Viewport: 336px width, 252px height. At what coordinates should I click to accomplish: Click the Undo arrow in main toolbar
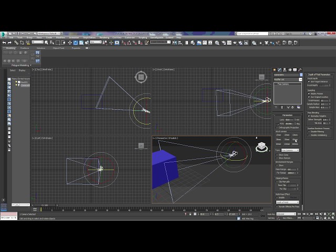4,43
